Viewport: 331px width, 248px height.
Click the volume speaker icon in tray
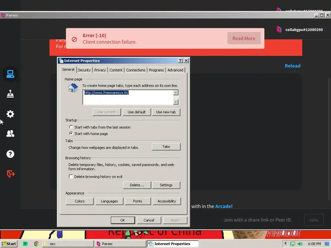pos(300,244)
